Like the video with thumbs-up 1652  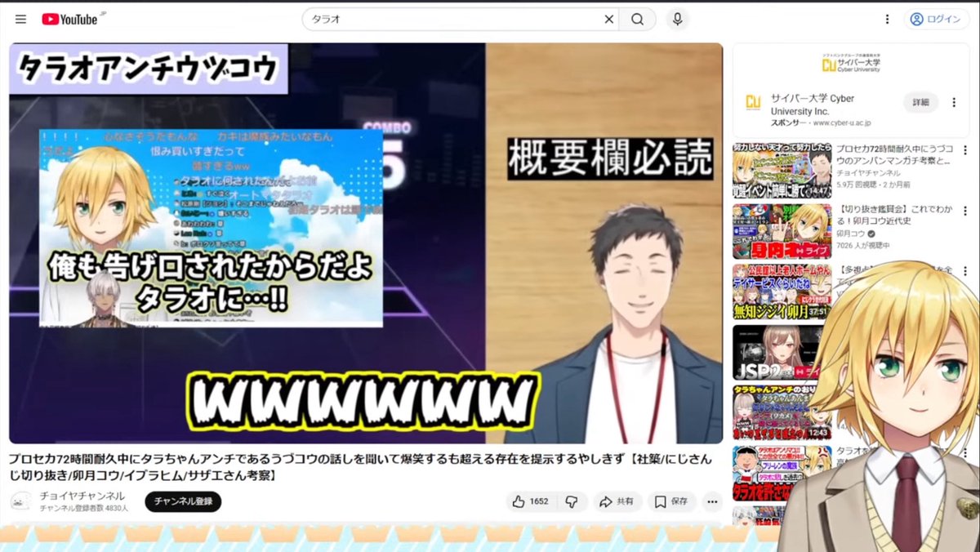point(530,501)
